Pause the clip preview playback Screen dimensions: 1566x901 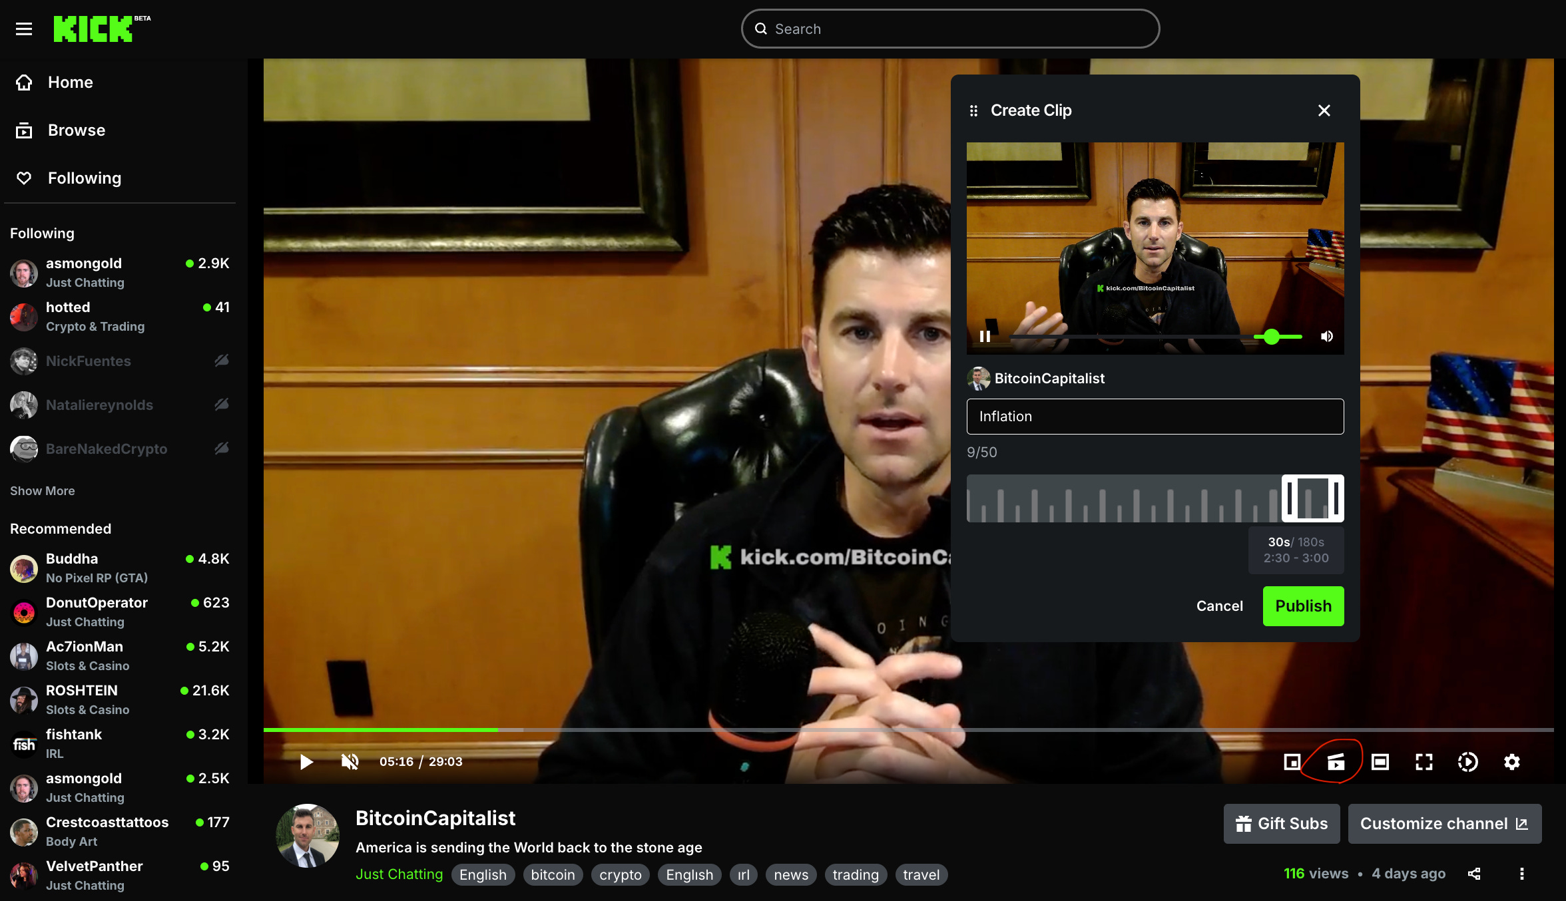(985, 336)
